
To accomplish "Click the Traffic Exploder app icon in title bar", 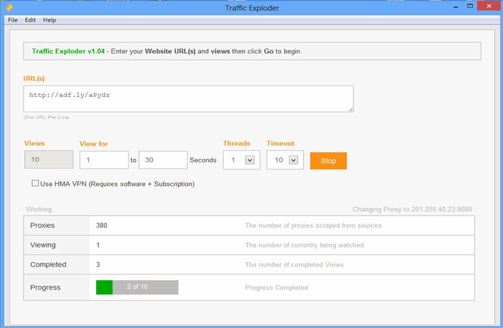I will click(9, 7).
